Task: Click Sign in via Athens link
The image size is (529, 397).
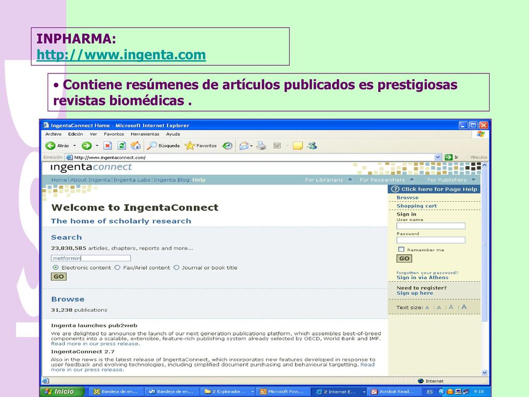Action: pos(423,278)
